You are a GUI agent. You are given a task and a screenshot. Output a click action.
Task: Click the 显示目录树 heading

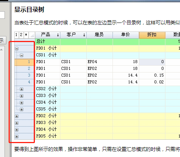29,10
